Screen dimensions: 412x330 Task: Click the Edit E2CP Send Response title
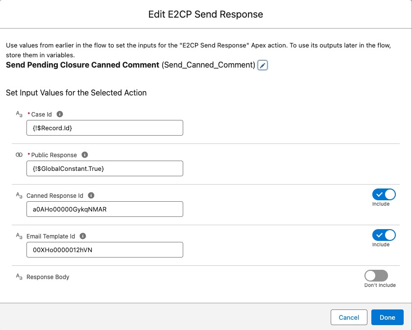coord(206,14)
